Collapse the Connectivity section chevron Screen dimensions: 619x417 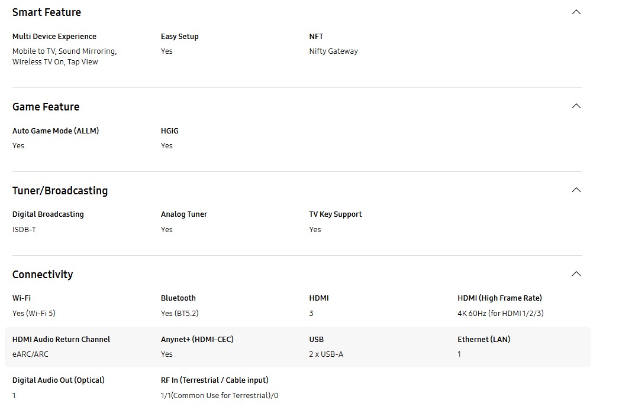point(576,274)
